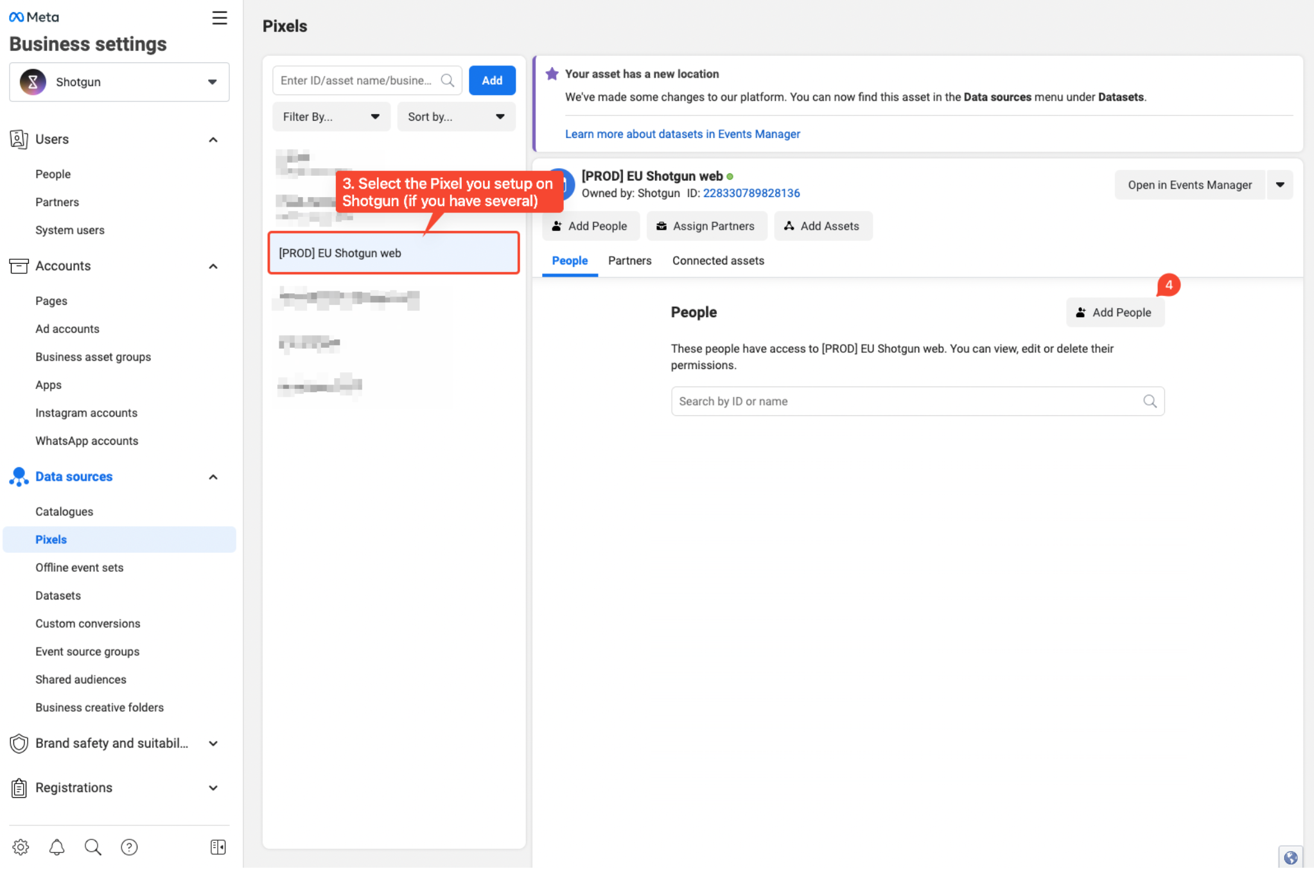Image resolution: width=1314 pixels, height=869 pixels.
Task: Open Event source groups
Action: tap(87, 651)
